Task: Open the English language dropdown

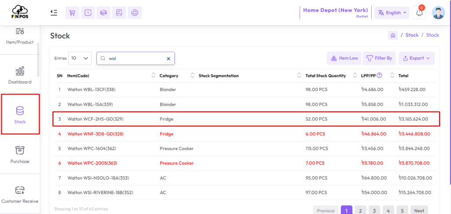Action: click(x=392, y=13)
